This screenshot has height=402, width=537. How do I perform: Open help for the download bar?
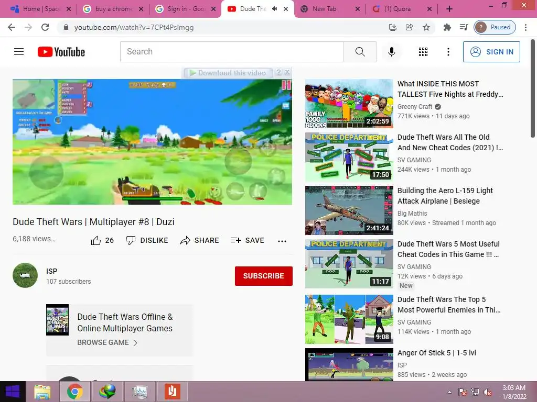pos(279,72)
